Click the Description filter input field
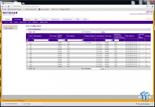This screenshot has width=155, height=107. pos(41,40)
